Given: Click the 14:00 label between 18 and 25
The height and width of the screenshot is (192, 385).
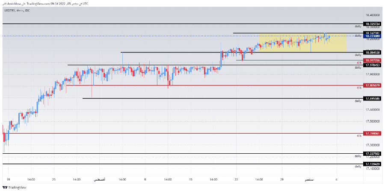Looking at the screenshot, I should [x=31, y=180].
